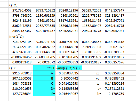Click the ϕ value 0.148595214

tap(113, 83)
